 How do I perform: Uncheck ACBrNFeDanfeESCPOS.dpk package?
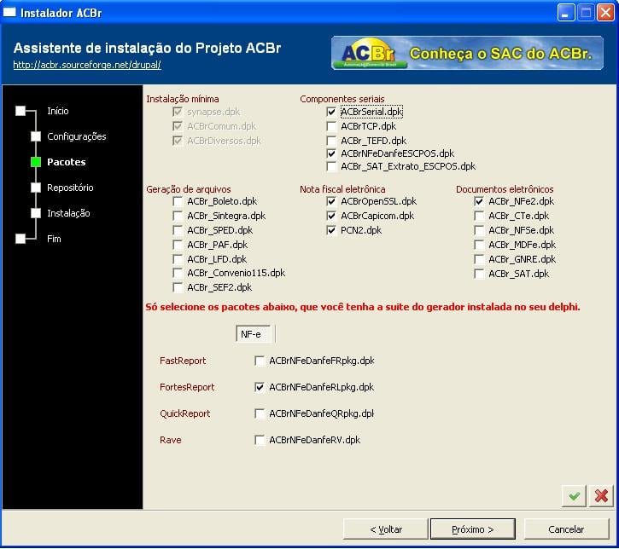tap(331, 153)
